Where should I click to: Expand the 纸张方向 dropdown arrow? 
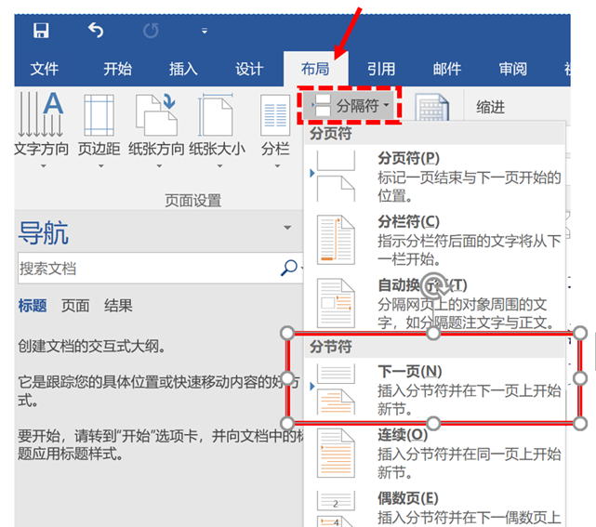coord(159,166)
